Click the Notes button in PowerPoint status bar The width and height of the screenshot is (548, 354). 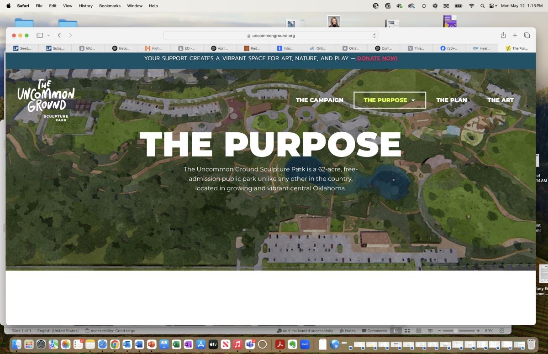coord(348,331)
